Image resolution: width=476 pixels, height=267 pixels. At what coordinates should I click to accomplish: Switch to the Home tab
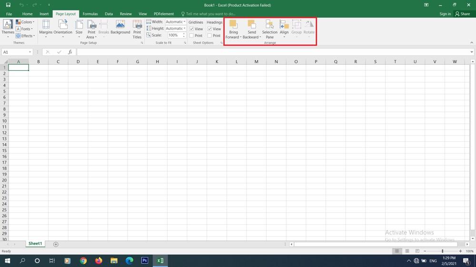(x=27, y=14)
